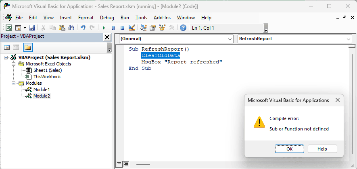Click the Copy toolbar icon
The image size is (357, 169).
(52, 28)
